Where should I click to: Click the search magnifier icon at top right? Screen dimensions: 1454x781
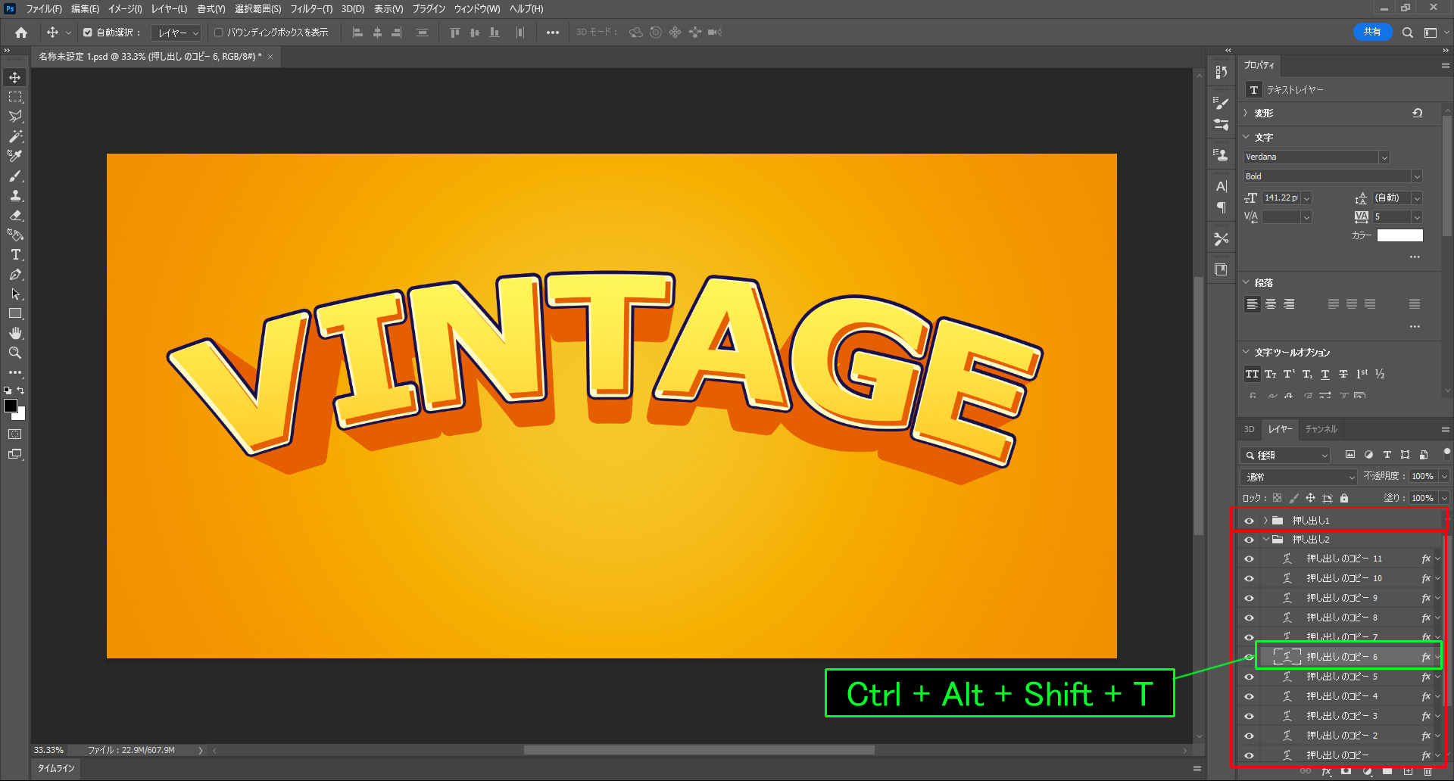[x=1407, y=33]
